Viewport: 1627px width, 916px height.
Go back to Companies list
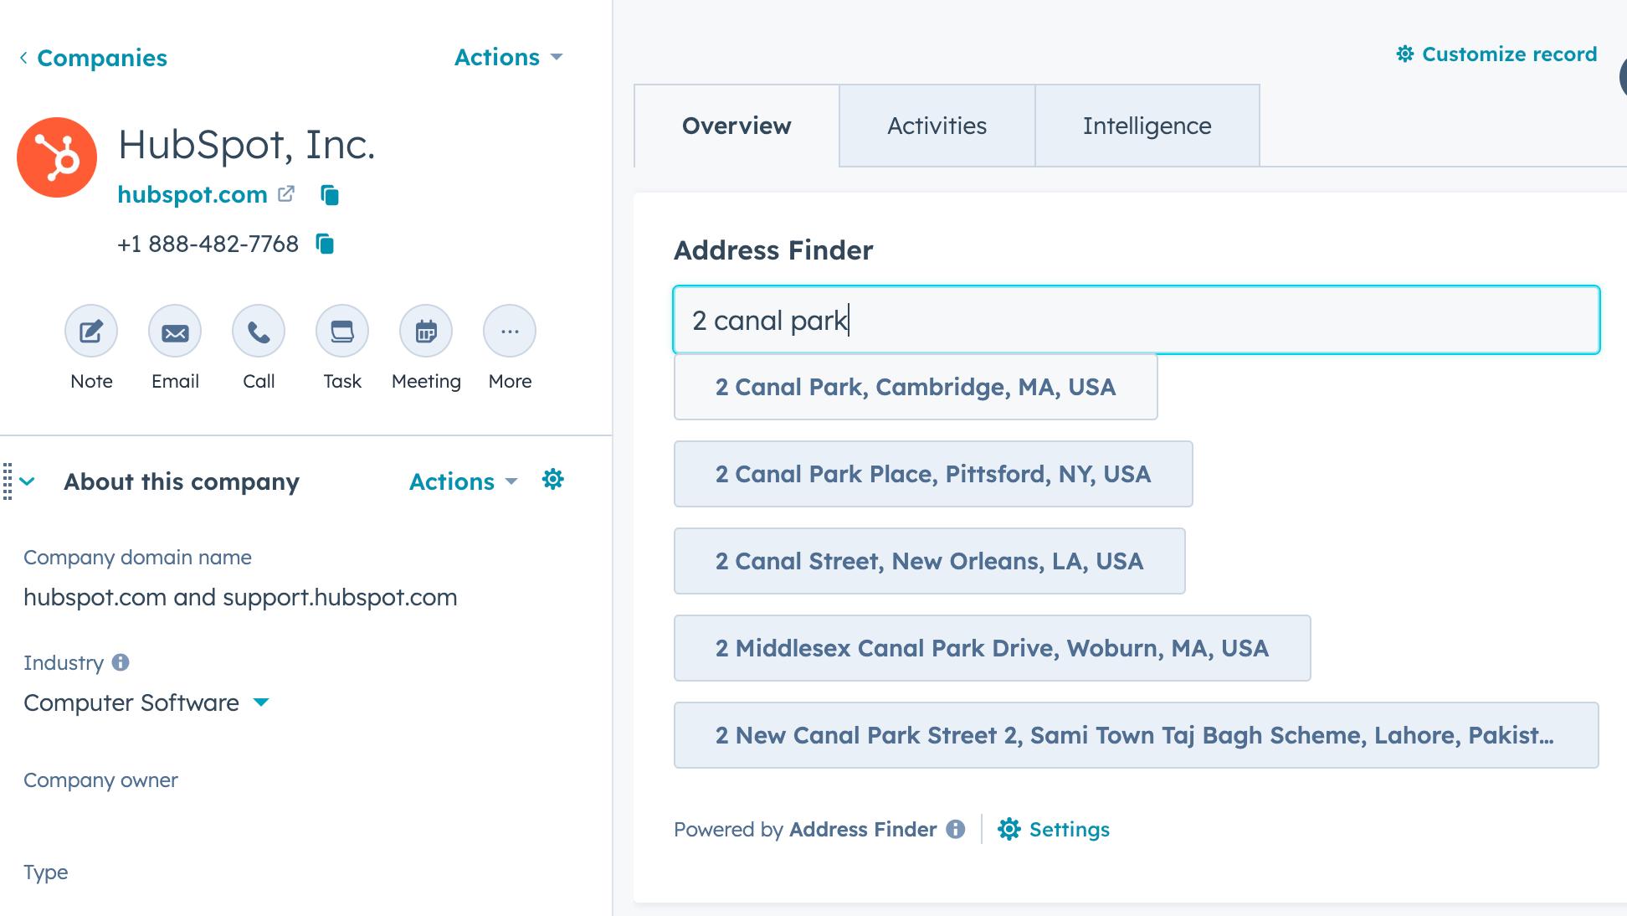(93, 58)
